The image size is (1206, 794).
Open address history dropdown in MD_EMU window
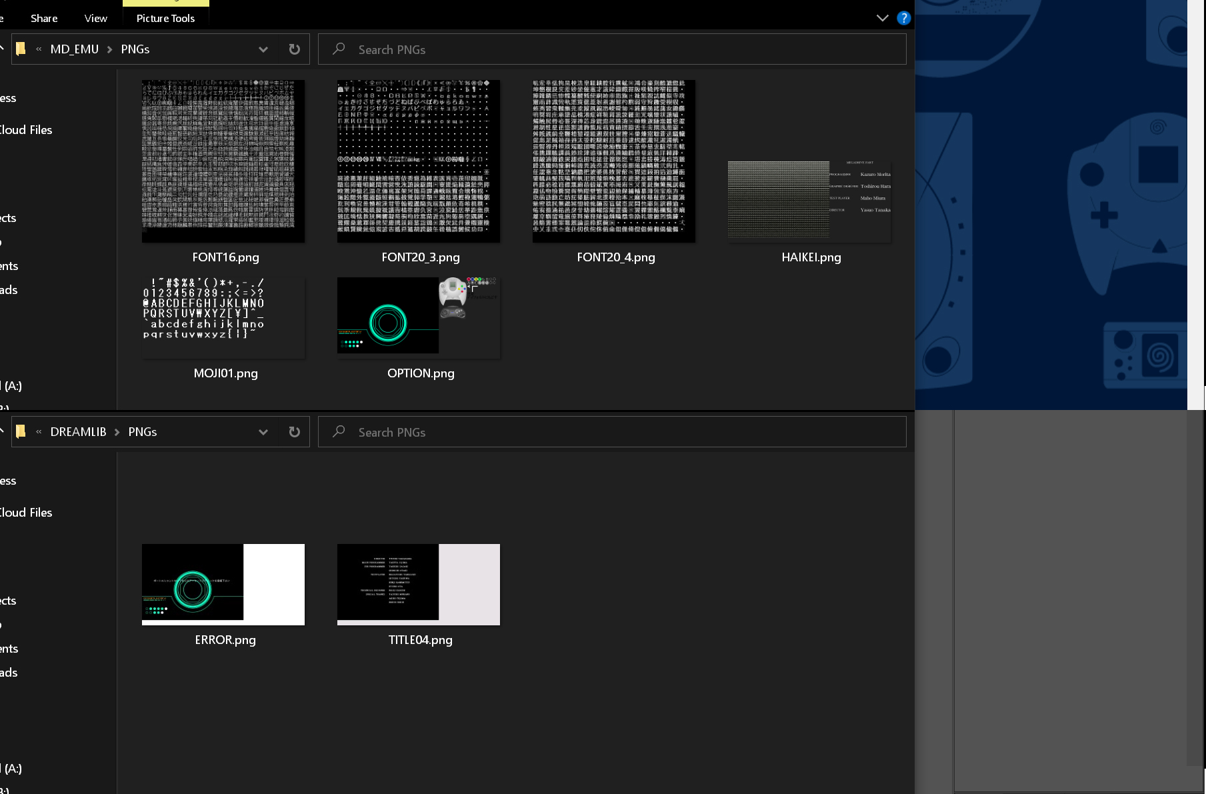263,49
